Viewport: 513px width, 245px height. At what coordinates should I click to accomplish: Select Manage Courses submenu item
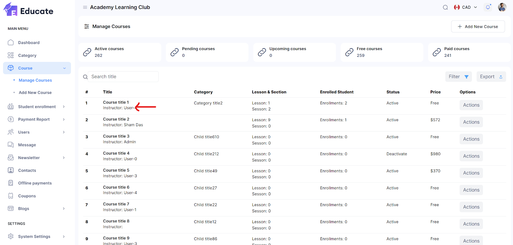[x=35, y=80]
